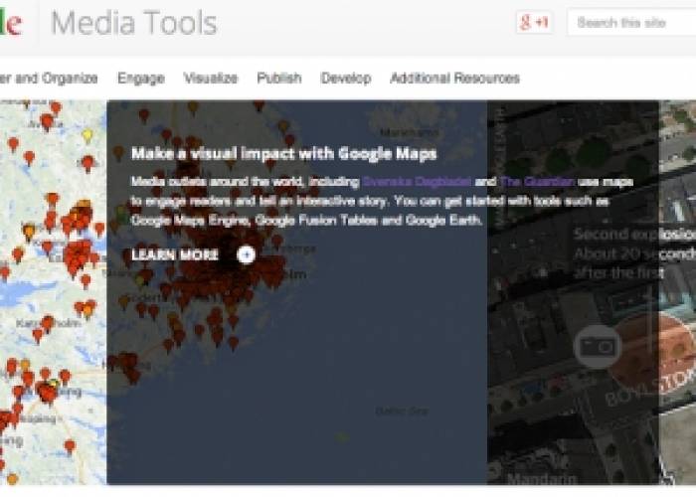Open the Visualize menu
The width and height of the screenshot is (696, 497).
pyautogui.click(x=211, y=79)
